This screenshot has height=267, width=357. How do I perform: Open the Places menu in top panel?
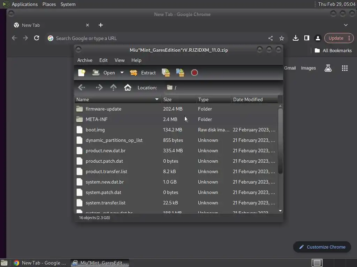click(49, 4)
